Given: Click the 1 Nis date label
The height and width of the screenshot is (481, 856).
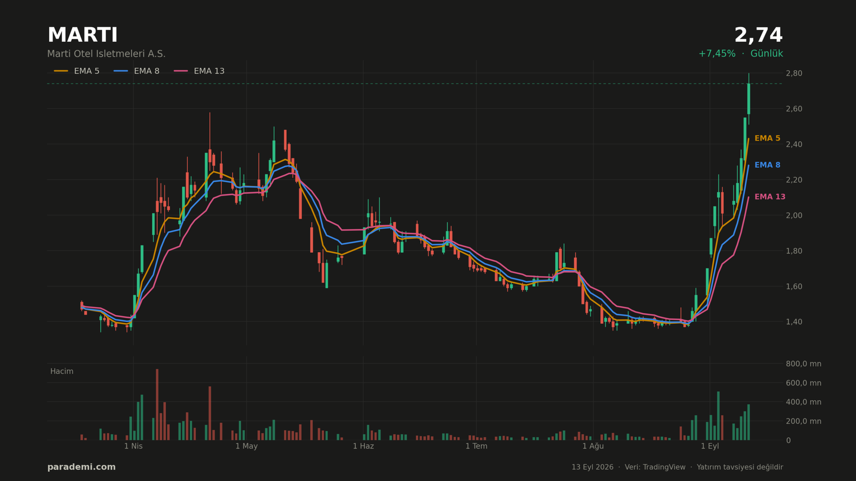Looking at the screenshot, I should pos(133,446).
